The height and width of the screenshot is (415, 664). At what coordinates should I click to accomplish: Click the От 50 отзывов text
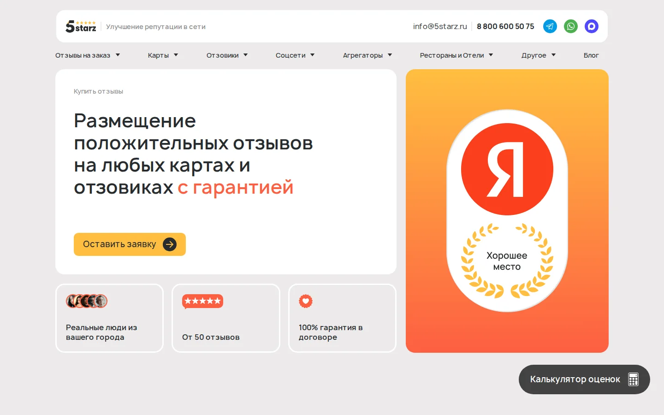click(x=211, y=337)
